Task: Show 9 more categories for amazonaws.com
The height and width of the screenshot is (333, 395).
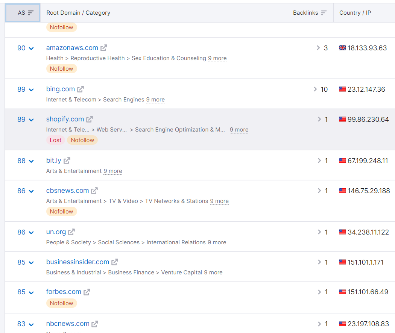Action: pos(217,58)
